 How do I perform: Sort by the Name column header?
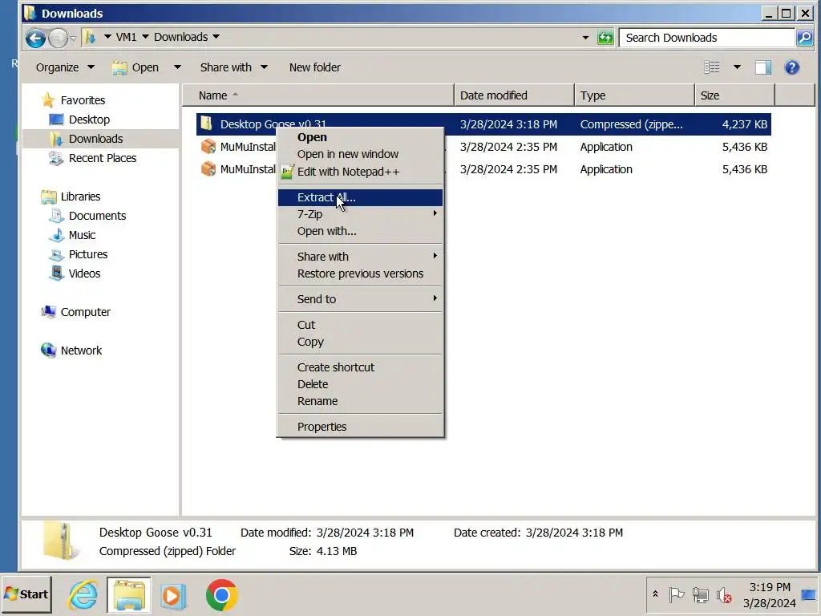317,95
